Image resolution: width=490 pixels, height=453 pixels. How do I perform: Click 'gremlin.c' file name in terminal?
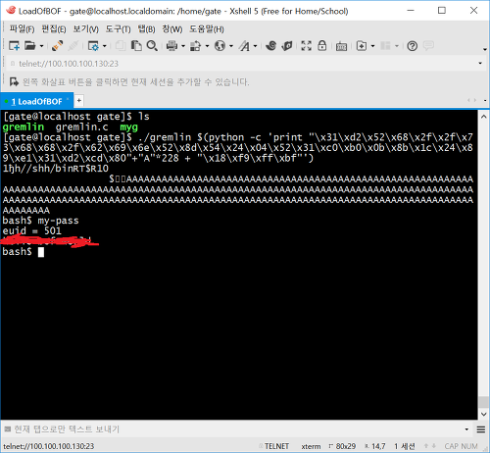[81, 126]
